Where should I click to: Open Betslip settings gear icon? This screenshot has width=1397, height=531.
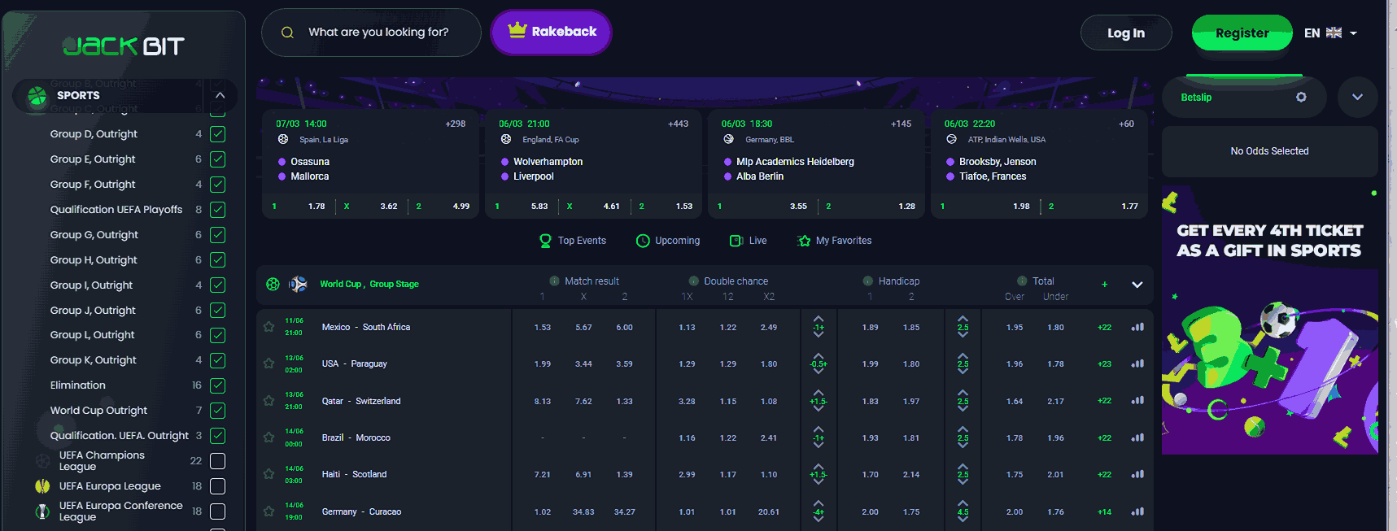click(1301, 97)
